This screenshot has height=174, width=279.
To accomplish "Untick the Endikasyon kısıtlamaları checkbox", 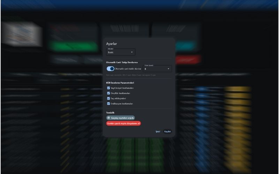I will 108,104.
